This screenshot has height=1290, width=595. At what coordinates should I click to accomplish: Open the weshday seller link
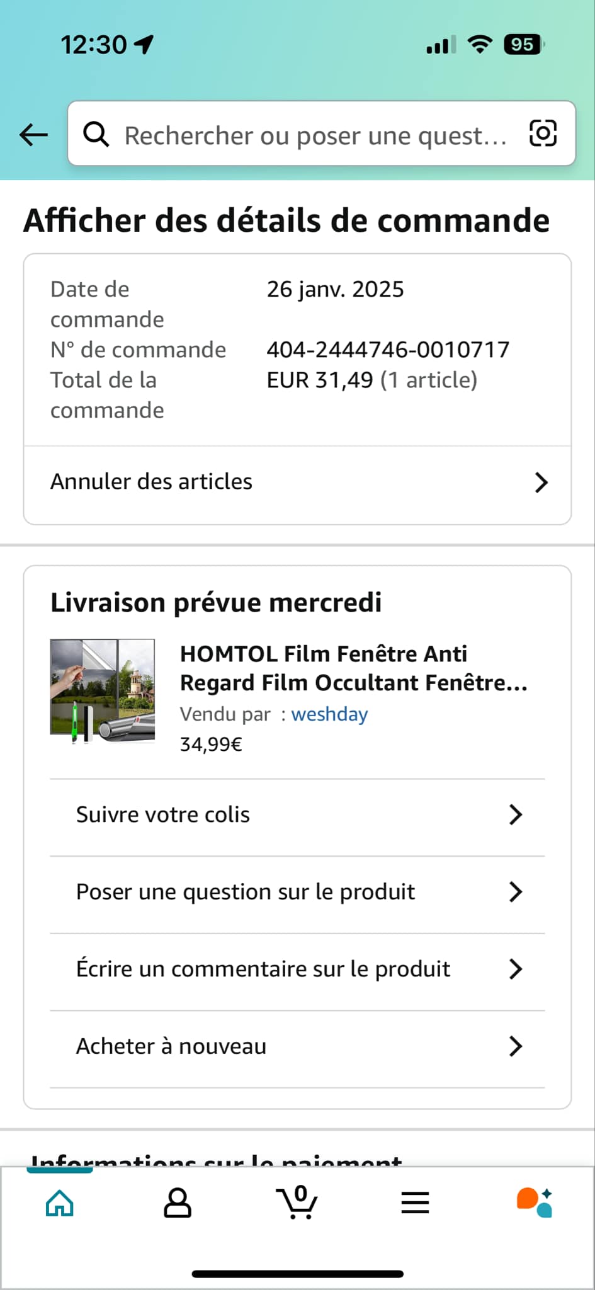[x=329, y=714]
